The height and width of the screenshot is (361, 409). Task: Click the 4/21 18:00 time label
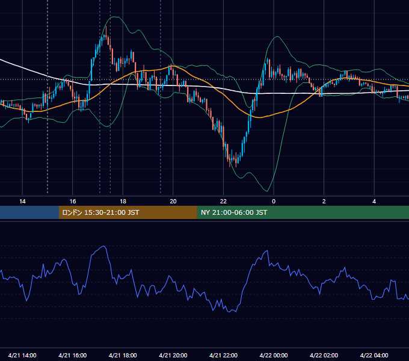tap(123, 355)
